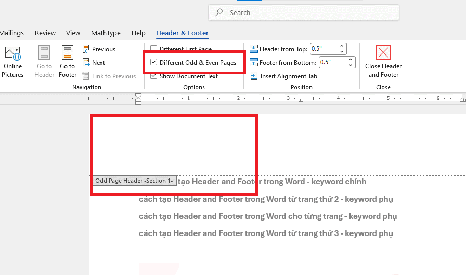Screen dimensions: 466x275
Task: Jump to Next header section
Action: tap(94, 63)
